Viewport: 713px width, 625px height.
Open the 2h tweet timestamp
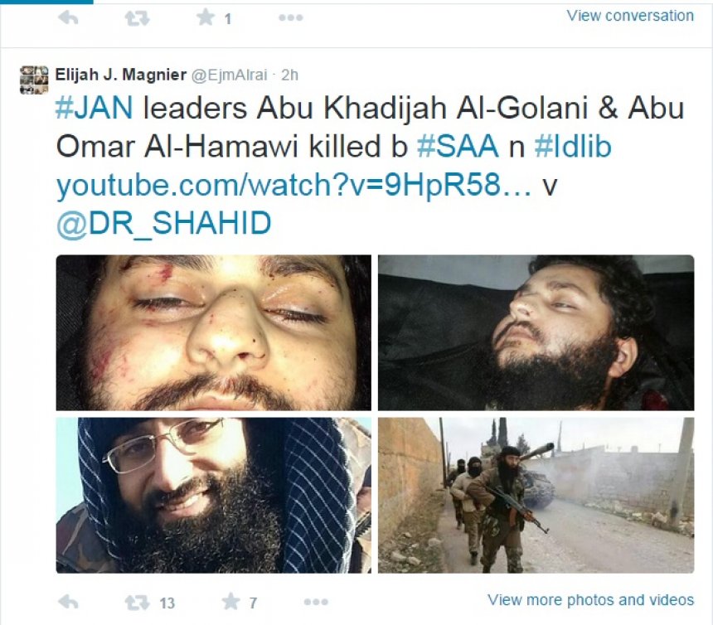tap(289, 75)
